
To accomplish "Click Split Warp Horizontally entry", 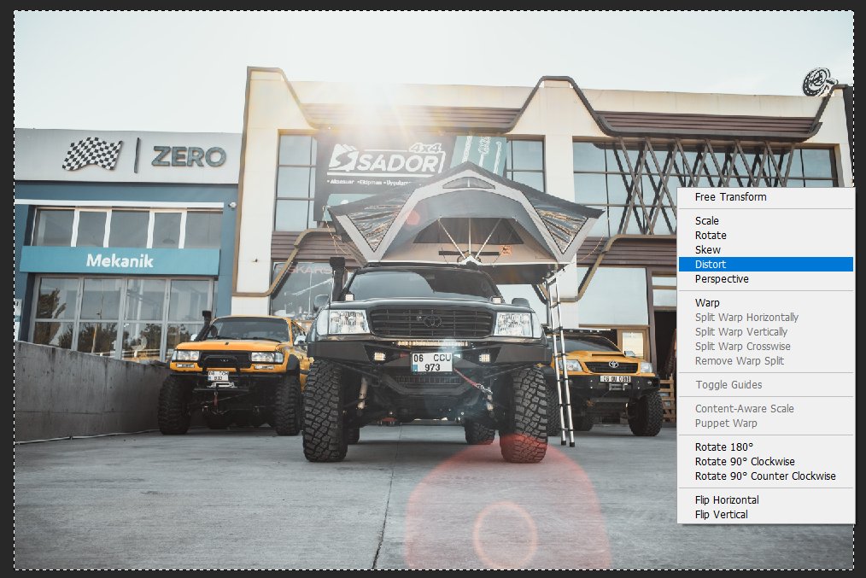I will pos(765,318).
